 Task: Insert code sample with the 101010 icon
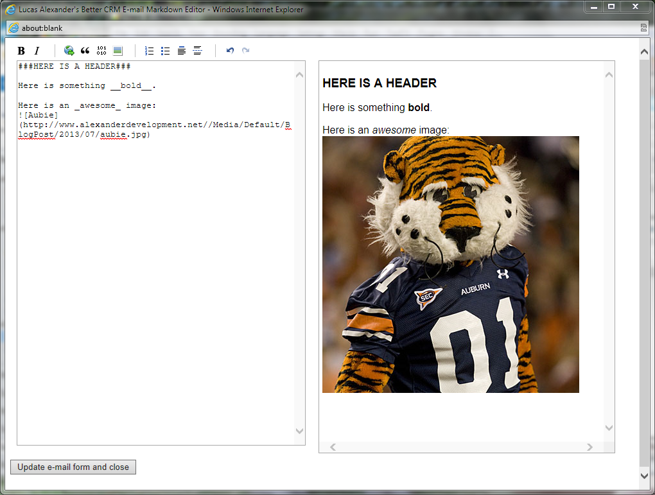point(101,51)
